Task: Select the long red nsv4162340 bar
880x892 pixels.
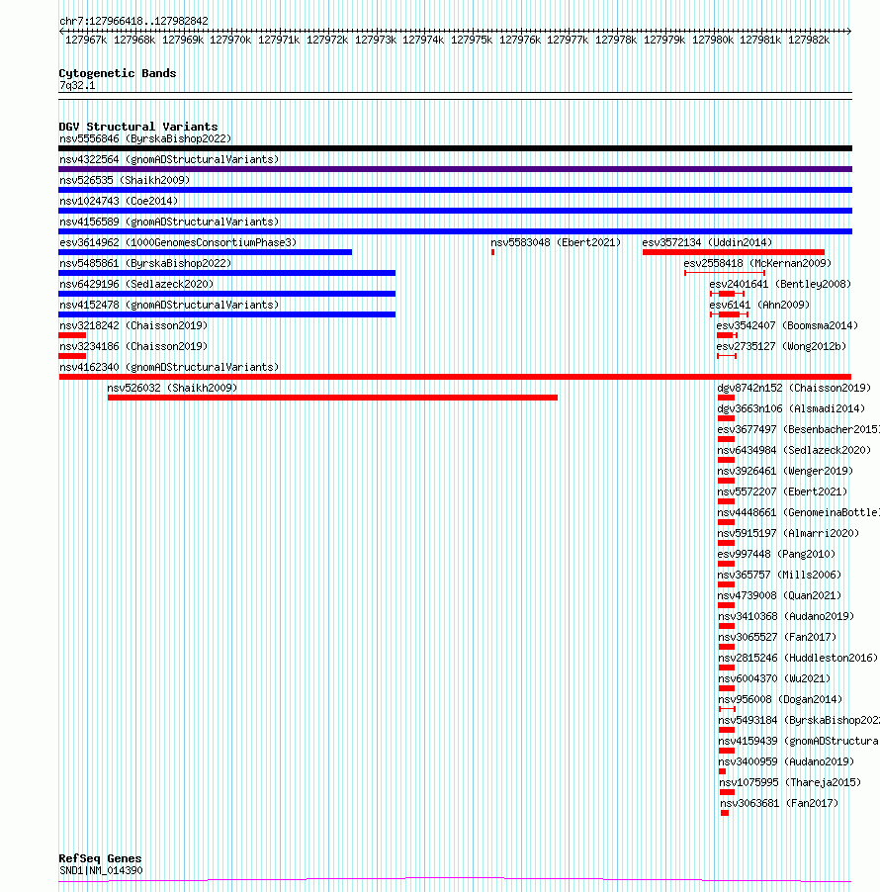Action: (x=455, y=377)
